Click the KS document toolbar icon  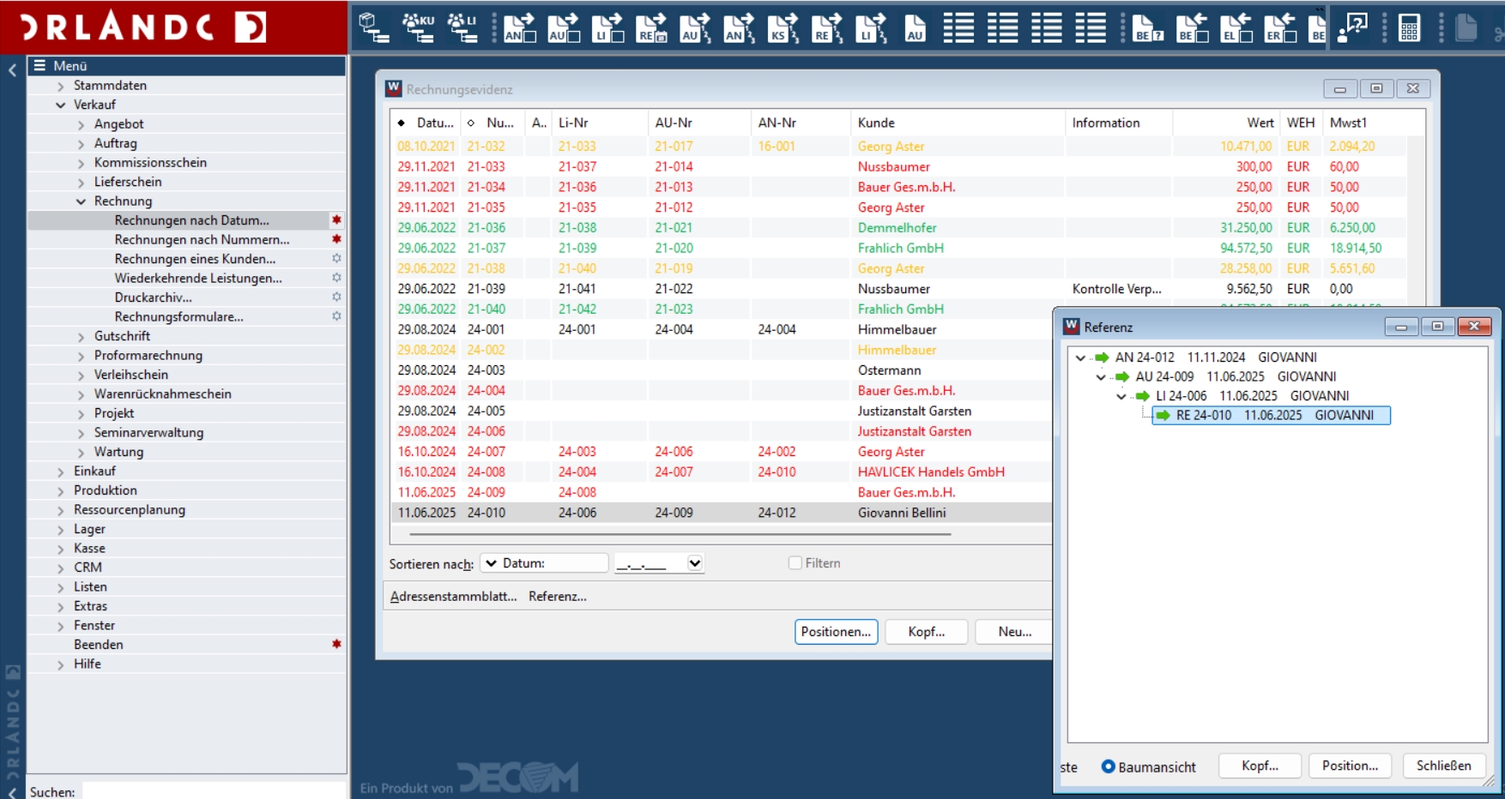coord(783,27)
